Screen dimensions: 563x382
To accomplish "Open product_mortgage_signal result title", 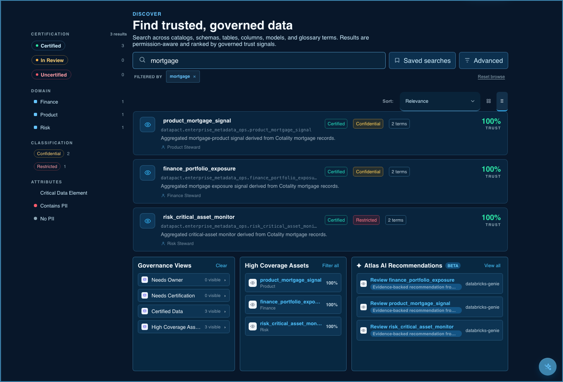I will pyautogui.click(x=197, y=120).
